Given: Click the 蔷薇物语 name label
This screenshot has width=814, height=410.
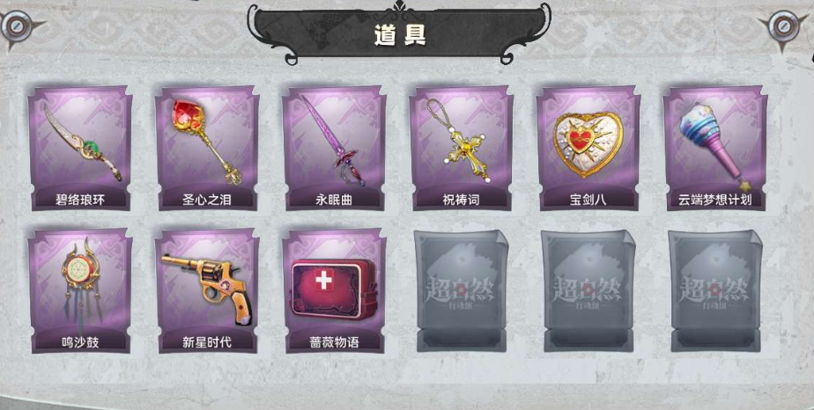Looking at the screenshot, I should [335, 342].
